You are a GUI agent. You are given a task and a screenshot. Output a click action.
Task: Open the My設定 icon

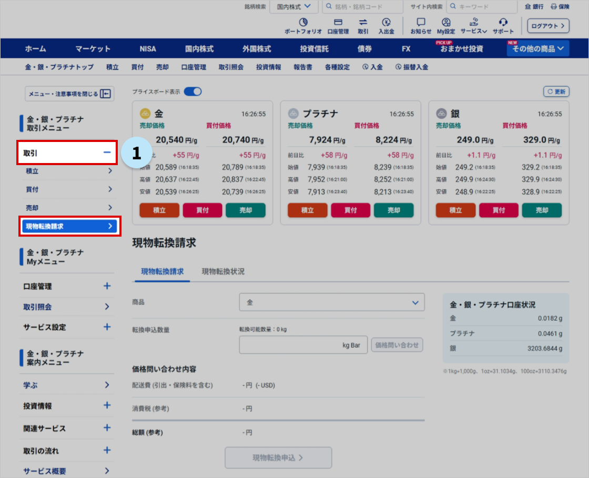[446, 23]
